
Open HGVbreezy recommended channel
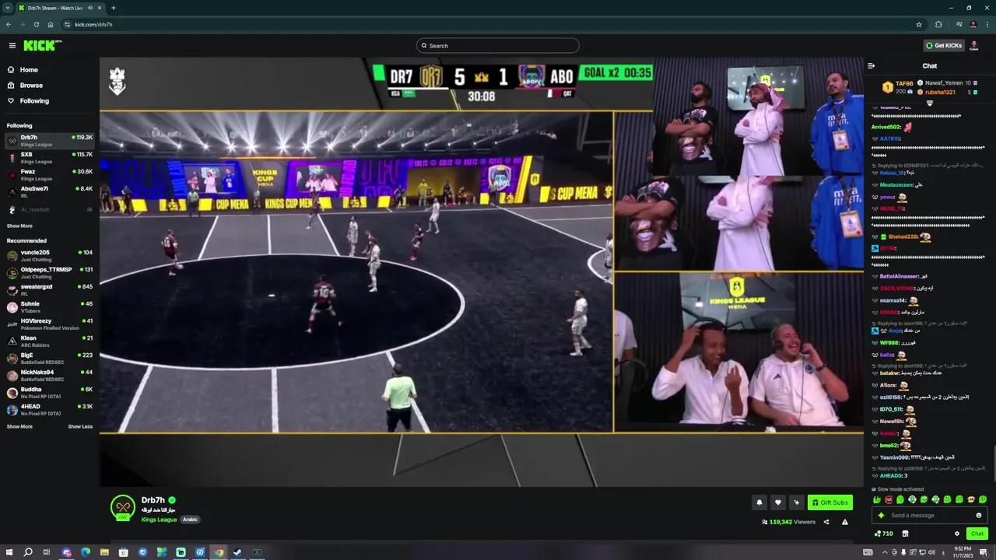coord(50,324)
